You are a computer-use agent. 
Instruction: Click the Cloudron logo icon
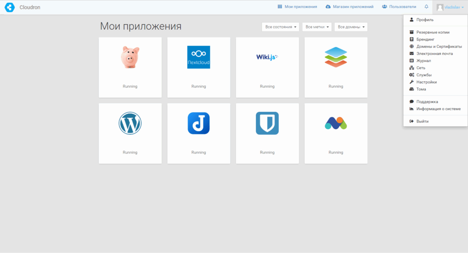(x=10, y=7)
